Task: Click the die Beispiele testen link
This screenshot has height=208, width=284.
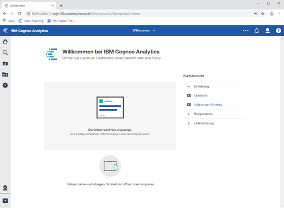Action: coord(139,134)
